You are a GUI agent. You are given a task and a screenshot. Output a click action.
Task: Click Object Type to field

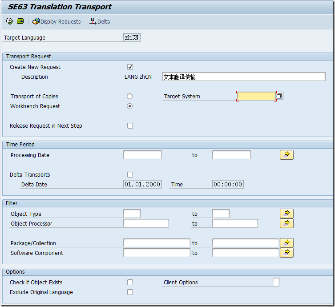coord(221,214)
